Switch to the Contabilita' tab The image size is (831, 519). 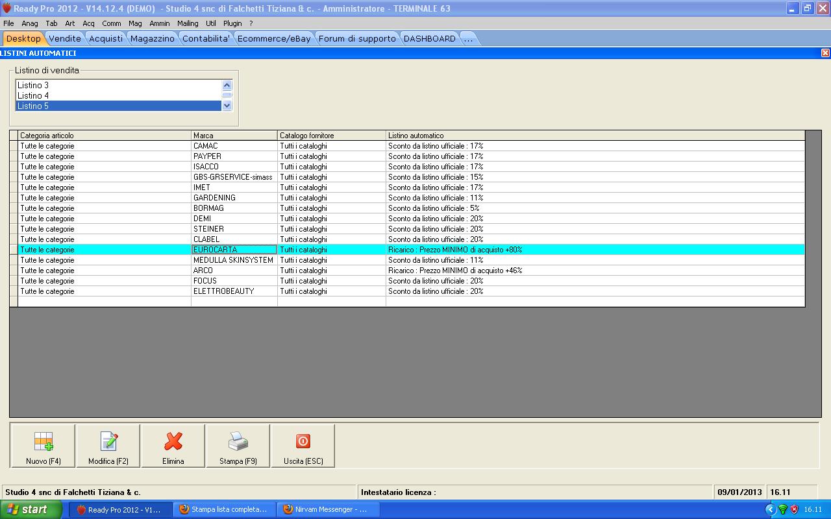pyautogui.click(x=206, y=38)
